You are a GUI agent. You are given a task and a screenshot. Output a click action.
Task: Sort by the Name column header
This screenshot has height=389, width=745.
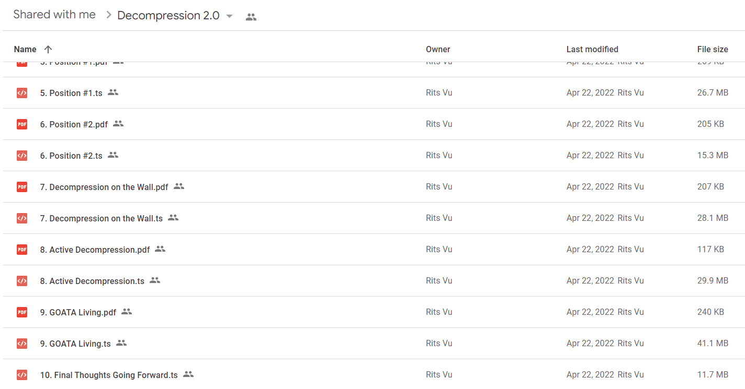25,49
